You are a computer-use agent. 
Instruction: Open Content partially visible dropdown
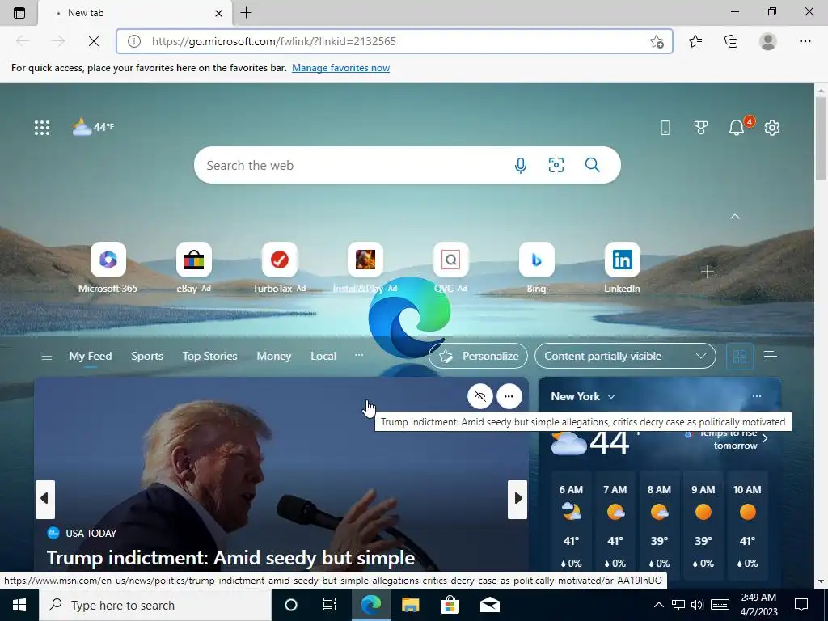tap(625, 356)
